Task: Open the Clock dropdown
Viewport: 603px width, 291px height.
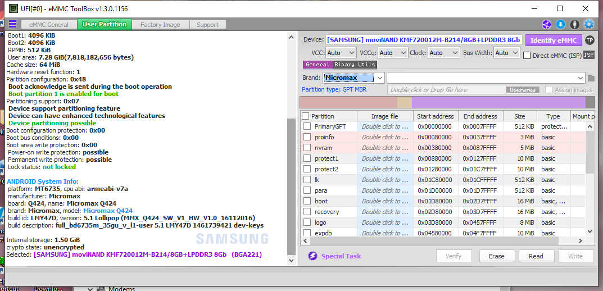Action: click(444, 53)
